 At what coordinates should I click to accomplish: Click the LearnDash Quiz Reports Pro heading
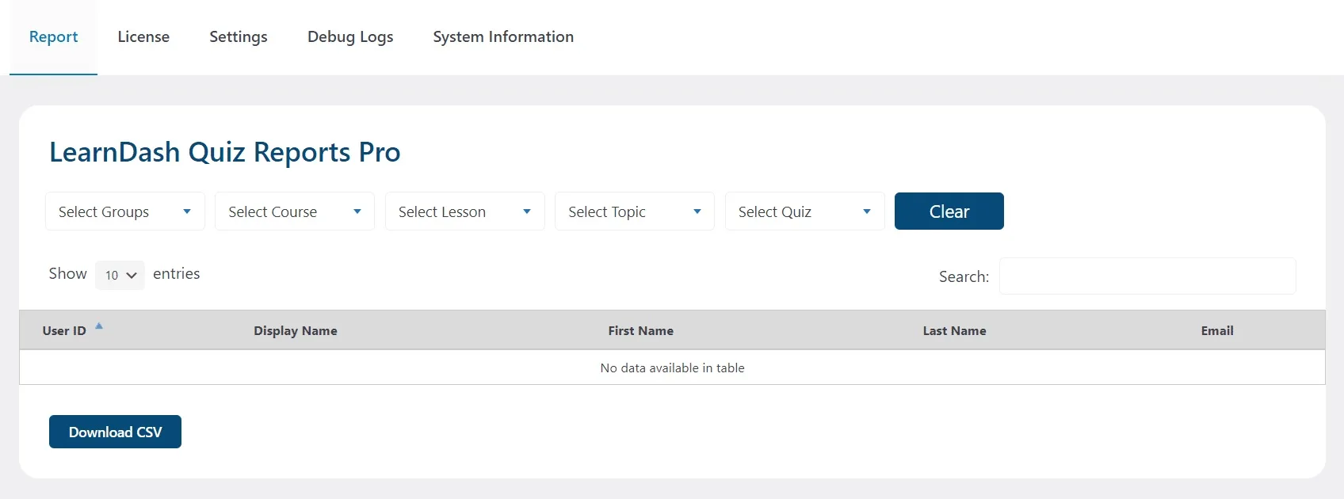click(225, 152)
